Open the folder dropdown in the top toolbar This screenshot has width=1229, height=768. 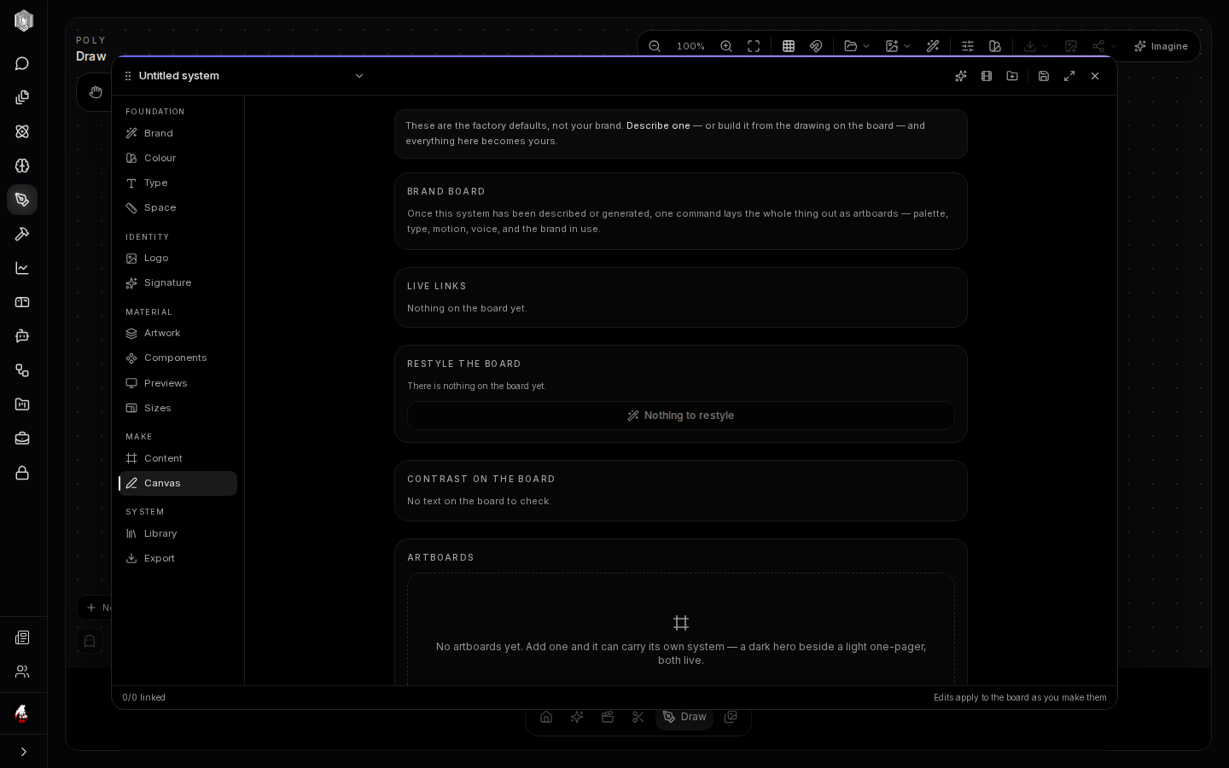856,46
